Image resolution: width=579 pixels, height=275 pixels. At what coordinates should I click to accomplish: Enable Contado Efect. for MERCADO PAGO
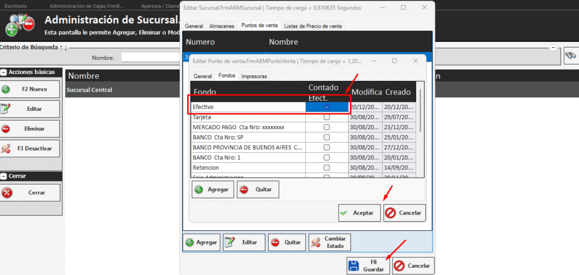(326, 127)
